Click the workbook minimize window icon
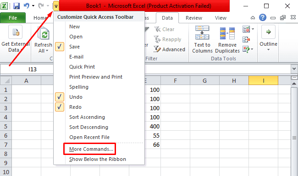Screen dimensions: 298x176 [273, 18]
